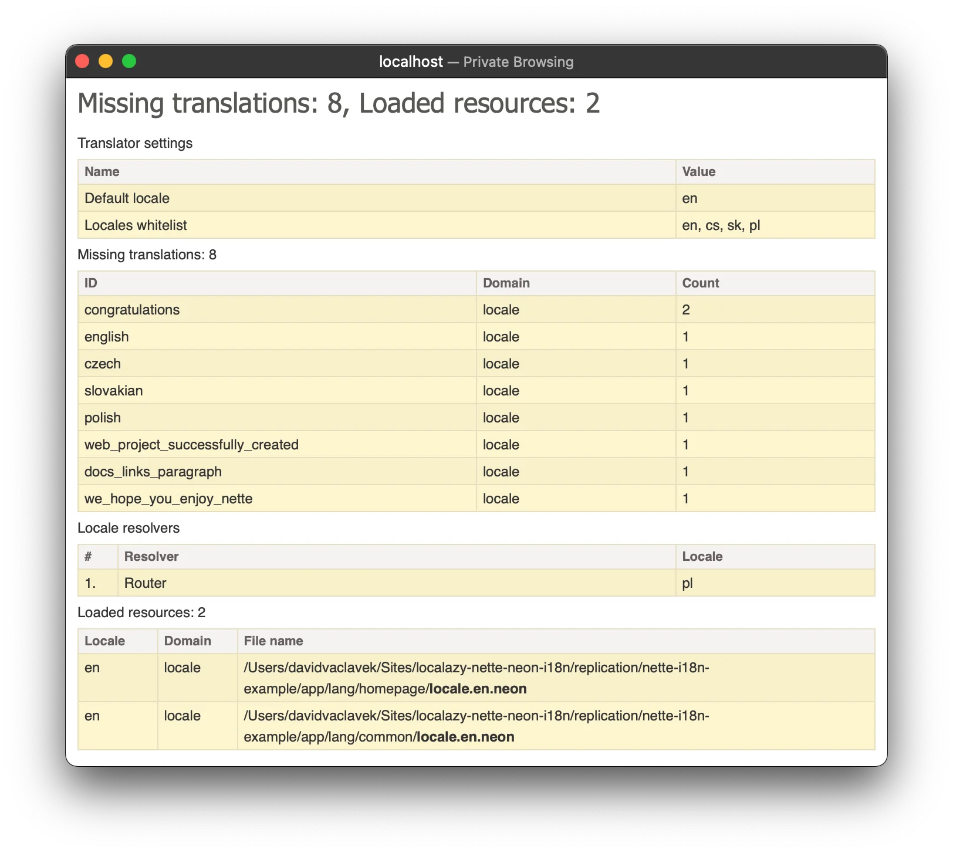Select the 'congratulations' missing translation ID
953x853 pixels.
pyautogui.click(x=132, y=310)
